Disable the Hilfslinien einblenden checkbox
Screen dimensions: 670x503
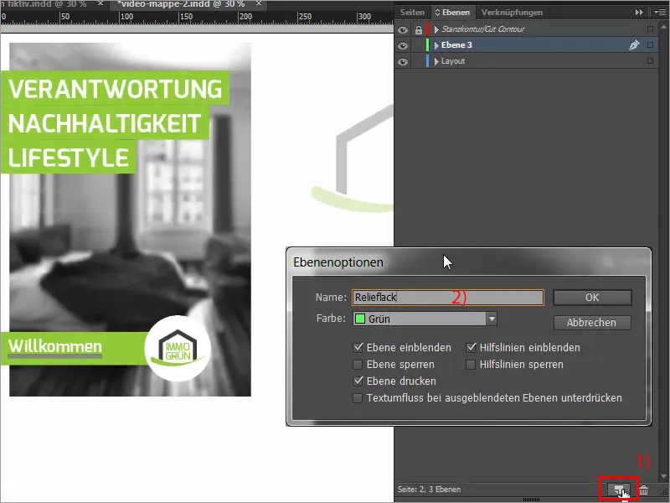pos(472,347)
